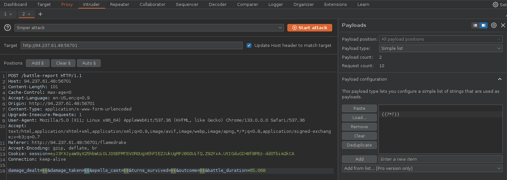Open the Sniper attack type dropdown

coord(149,28)
